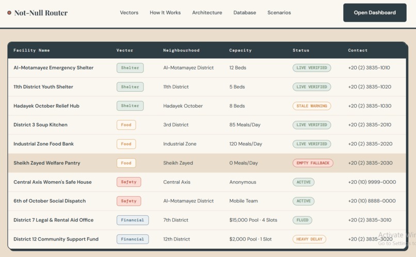Click LIVE VERIFIED badge for Al-Motamayez Emergency Shelter

click(312, 68)
